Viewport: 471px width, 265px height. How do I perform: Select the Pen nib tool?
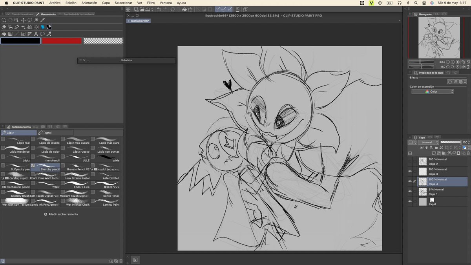[16, 27]
